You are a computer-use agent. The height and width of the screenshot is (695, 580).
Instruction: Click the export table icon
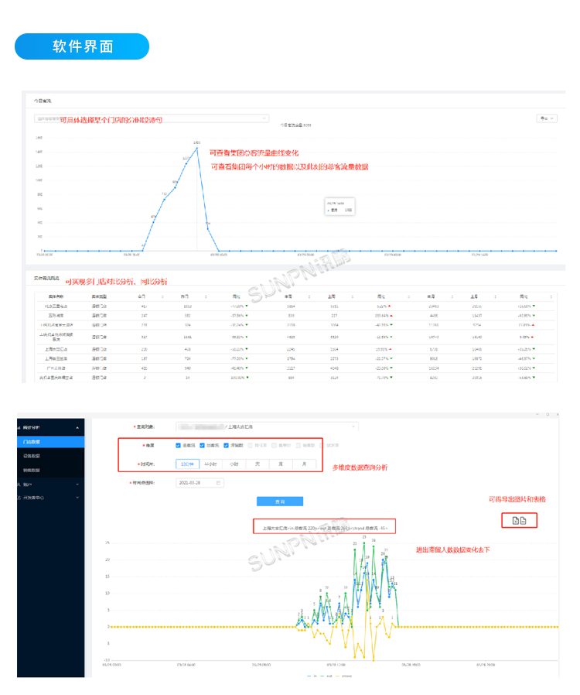(x=524, y=522)
